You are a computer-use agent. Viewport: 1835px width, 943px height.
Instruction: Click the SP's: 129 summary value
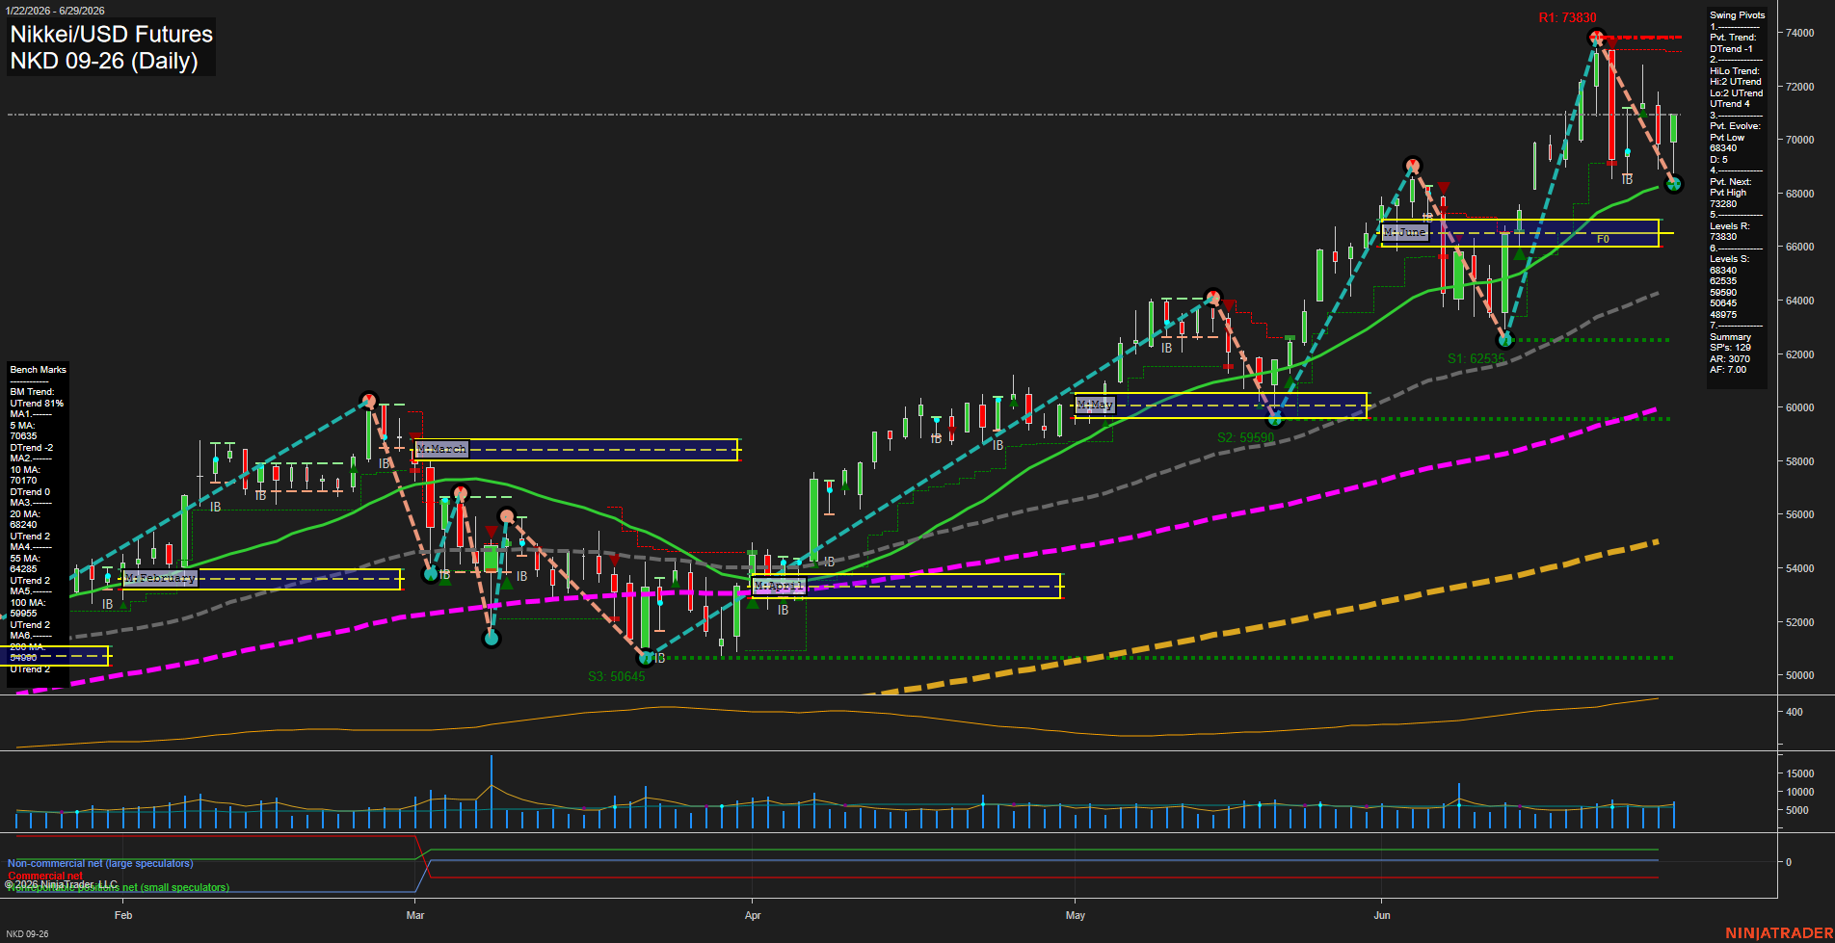[1730, 348]
